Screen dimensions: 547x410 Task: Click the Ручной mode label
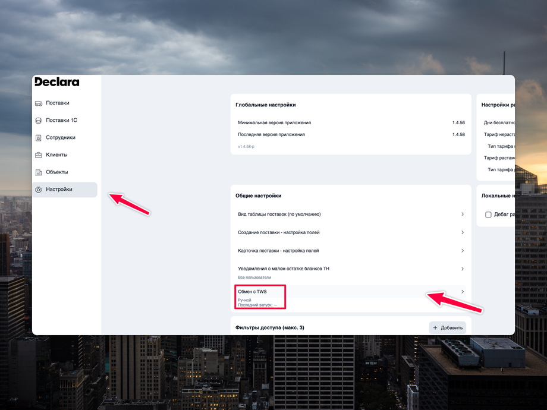244,300
